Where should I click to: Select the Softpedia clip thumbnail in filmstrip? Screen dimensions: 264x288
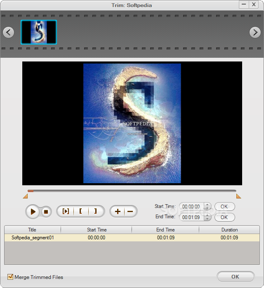[x=39, y=32]
